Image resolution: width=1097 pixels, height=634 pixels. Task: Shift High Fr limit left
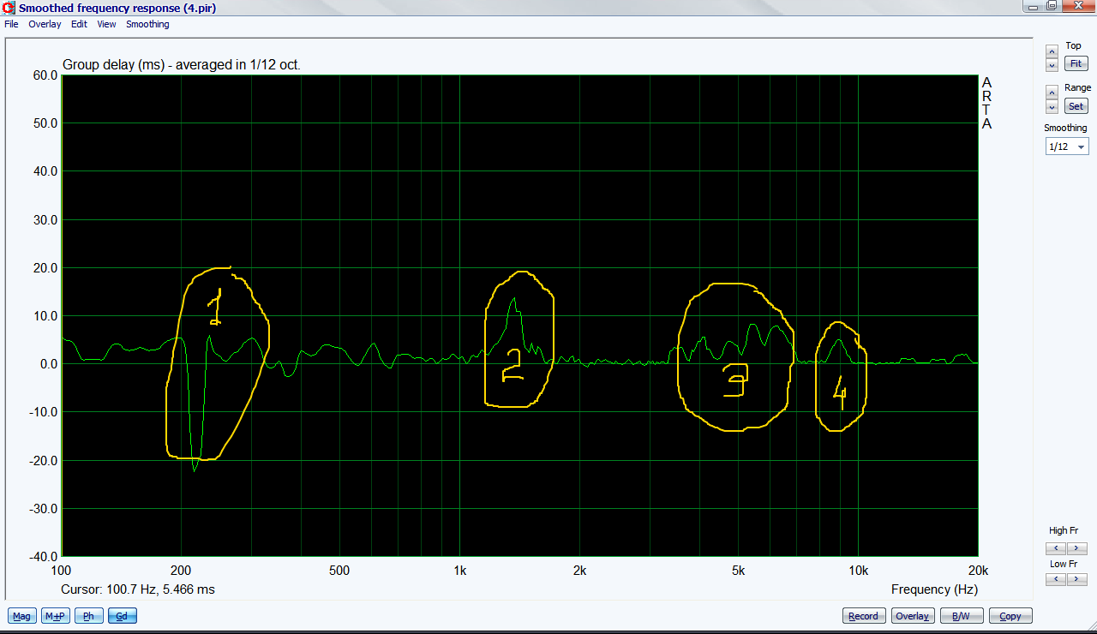pos(1056,548)
